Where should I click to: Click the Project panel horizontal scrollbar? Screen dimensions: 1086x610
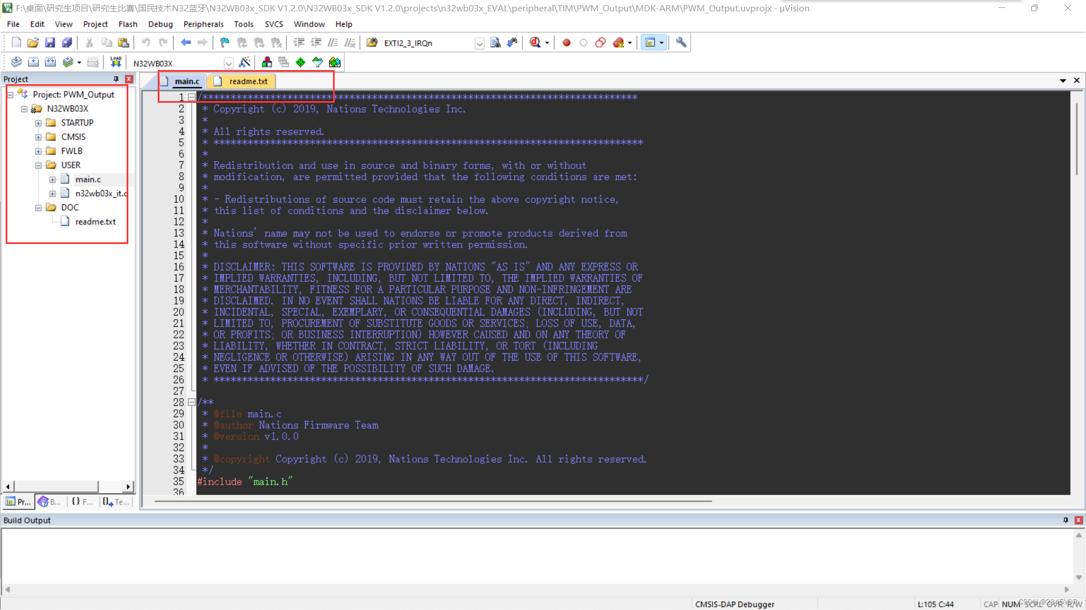[x=57, y=486]
